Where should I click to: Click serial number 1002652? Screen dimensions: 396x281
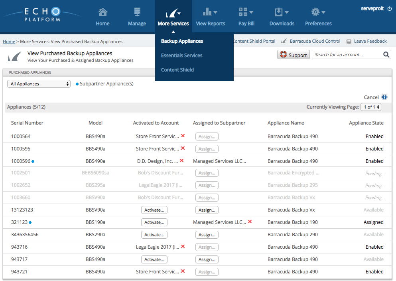[21, 185]
